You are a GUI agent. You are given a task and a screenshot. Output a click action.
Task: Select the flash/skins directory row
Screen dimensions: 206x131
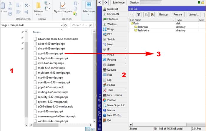click(167, 30)
